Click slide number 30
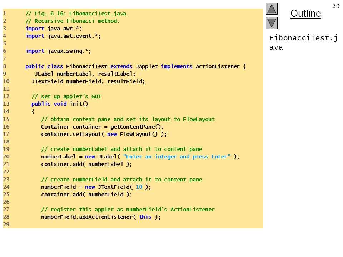This screenshot has height=257, width=343. click(x=336, y=6)
